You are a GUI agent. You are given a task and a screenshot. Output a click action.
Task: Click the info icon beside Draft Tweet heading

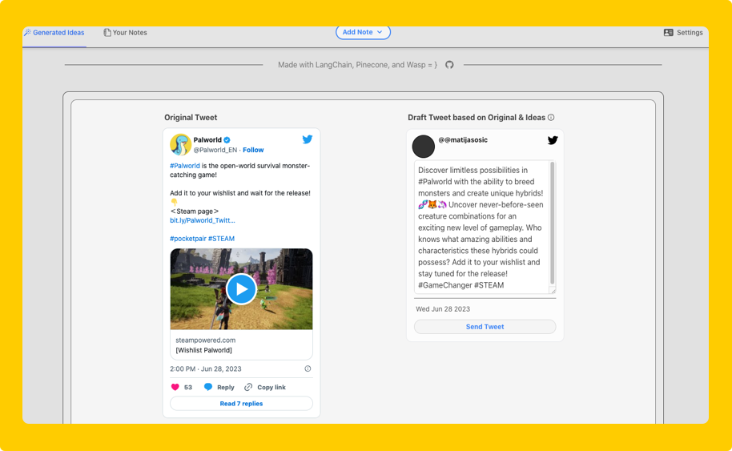click(x=551, y=118)
